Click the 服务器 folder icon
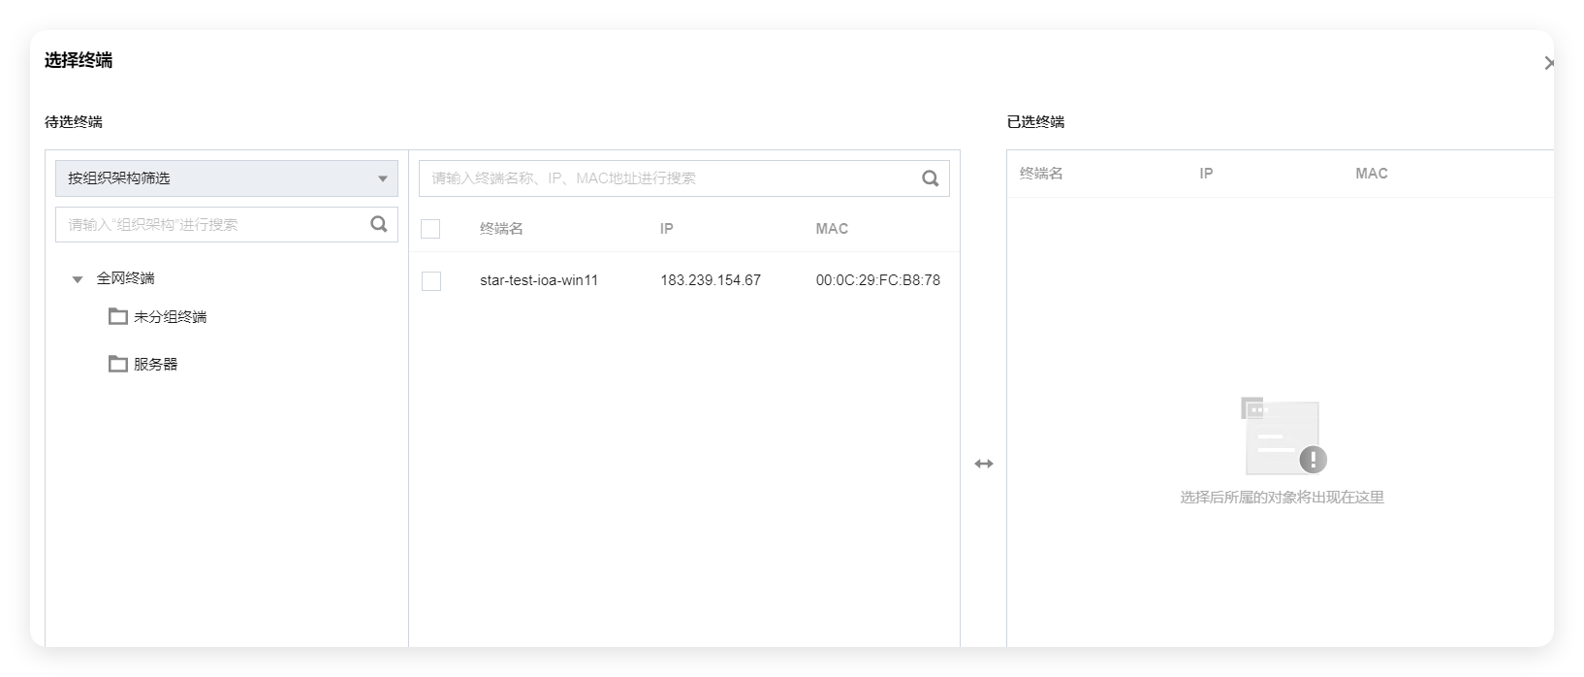 click(118, 364)
